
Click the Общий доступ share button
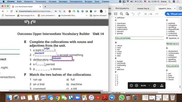[173, 14]
